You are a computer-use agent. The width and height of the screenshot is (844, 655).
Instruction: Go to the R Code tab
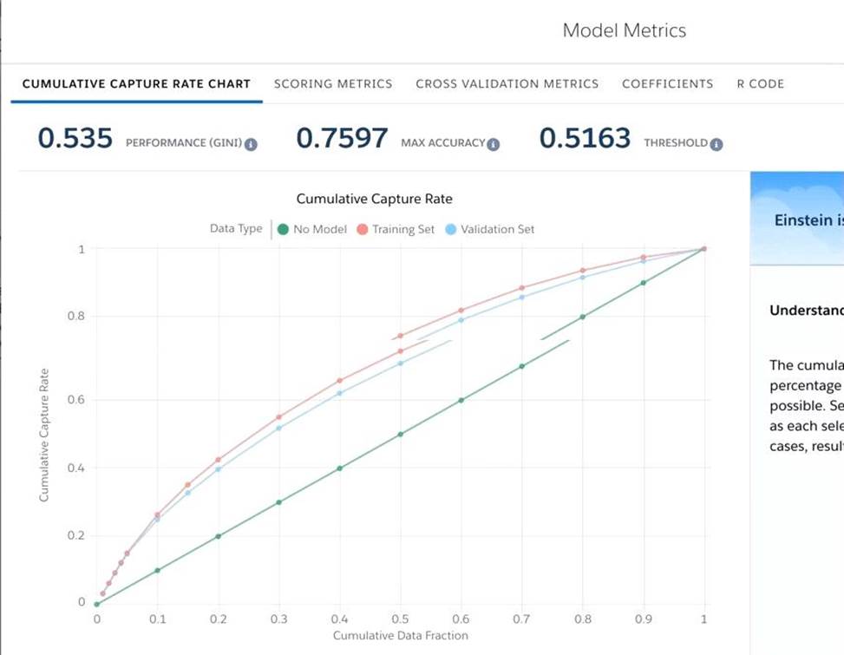[760, 84]
